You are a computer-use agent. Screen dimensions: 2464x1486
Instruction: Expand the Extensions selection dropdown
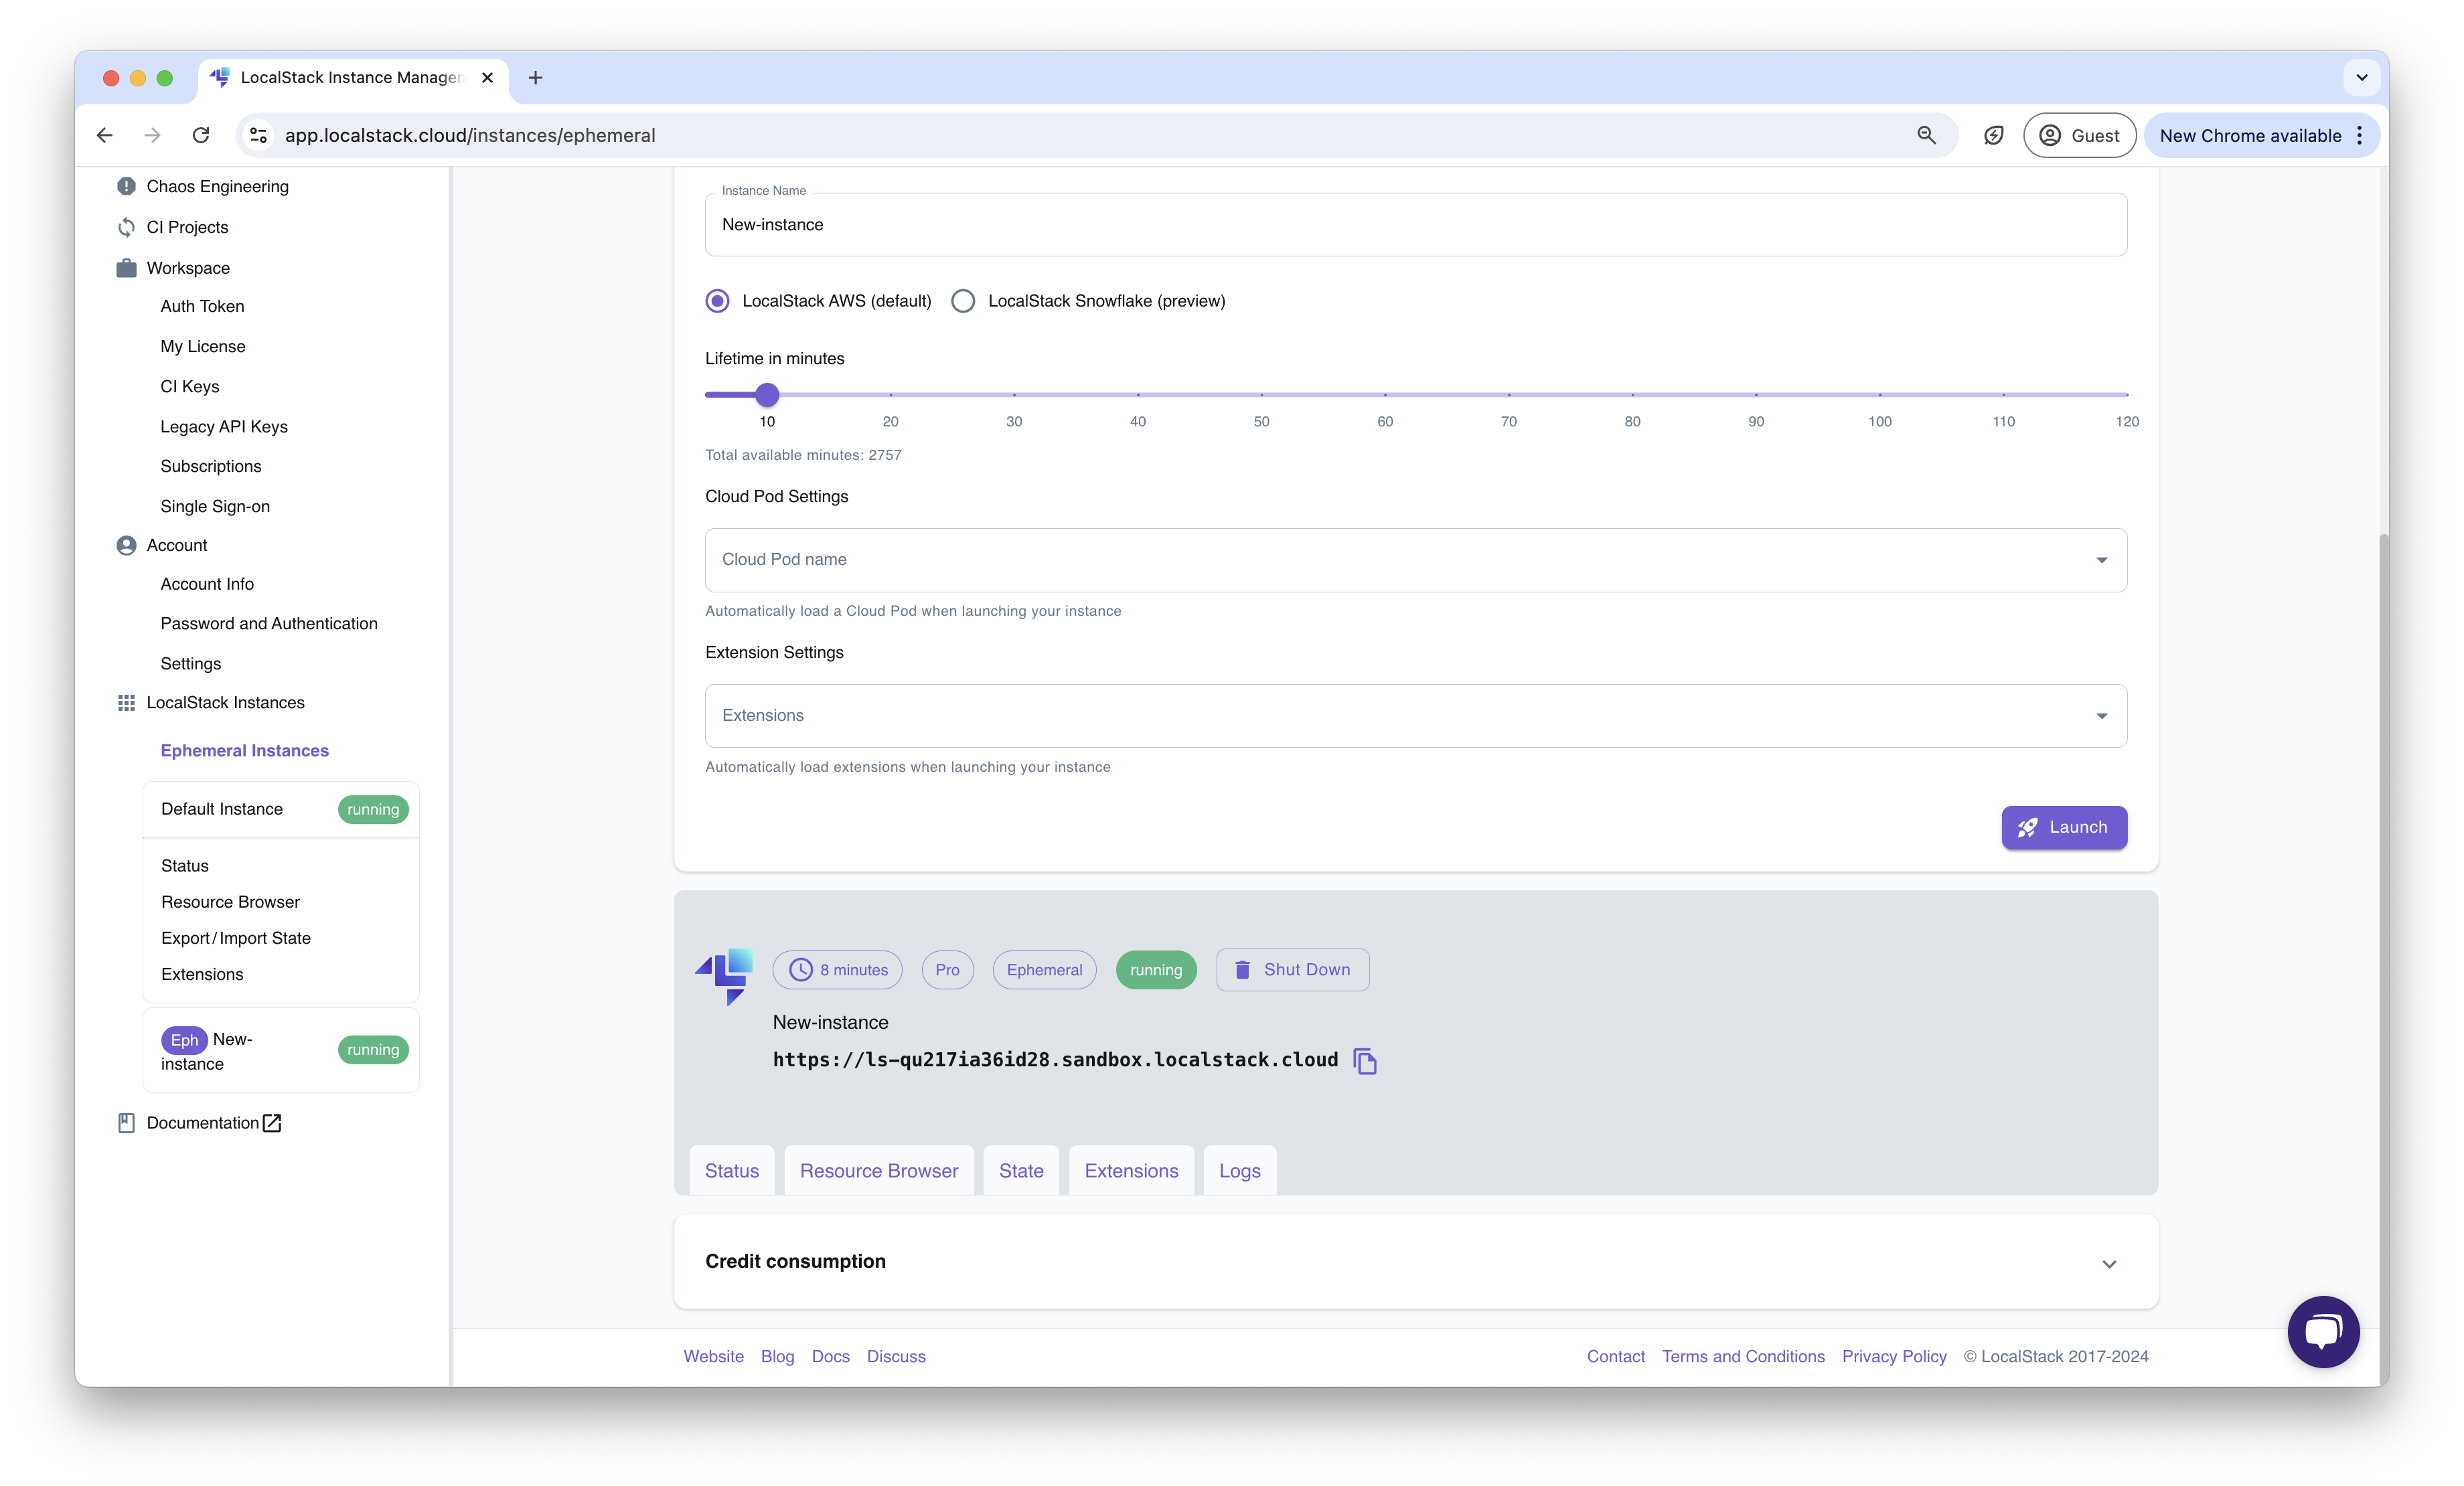(2102, 715)
